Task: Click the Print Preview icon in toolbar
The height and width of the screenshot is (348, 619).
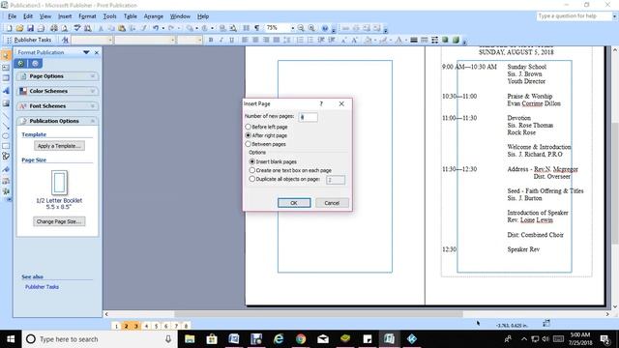Action: (65, 28)
